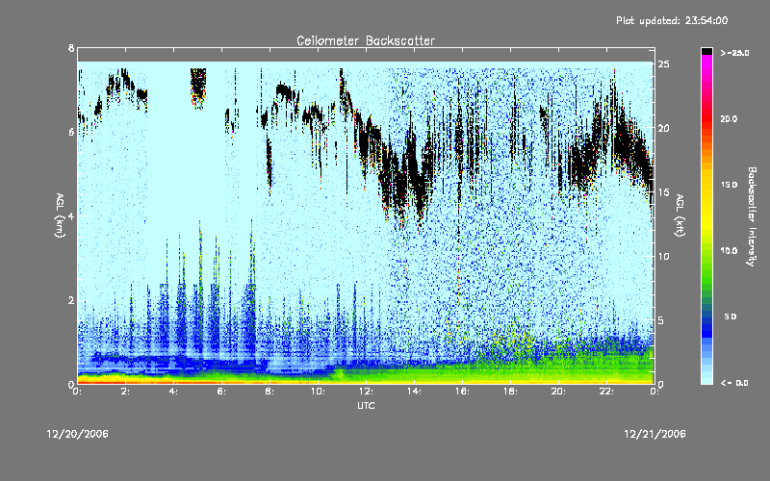Select the "12/20/2006" start date label

[78, 434]
